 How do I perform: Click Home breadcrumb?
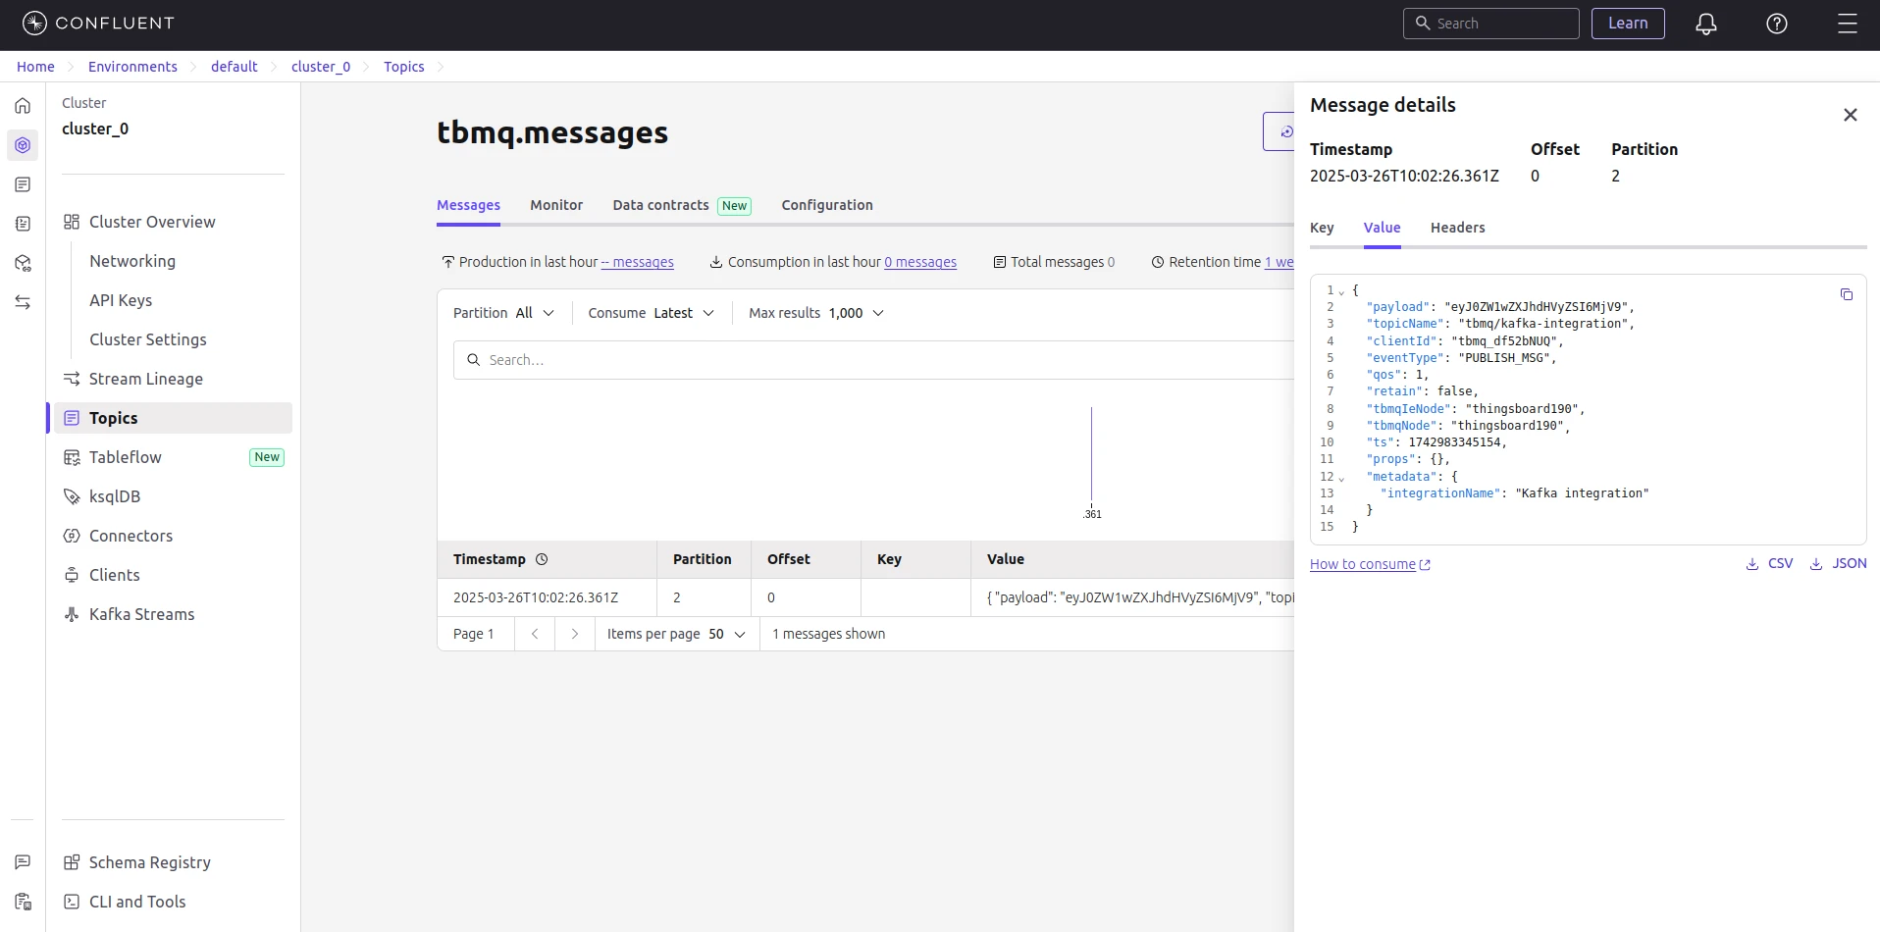tap(35, 67)
